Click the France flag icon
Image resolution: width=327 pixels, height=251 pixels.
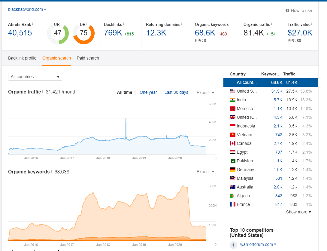[x=232, y=204]
